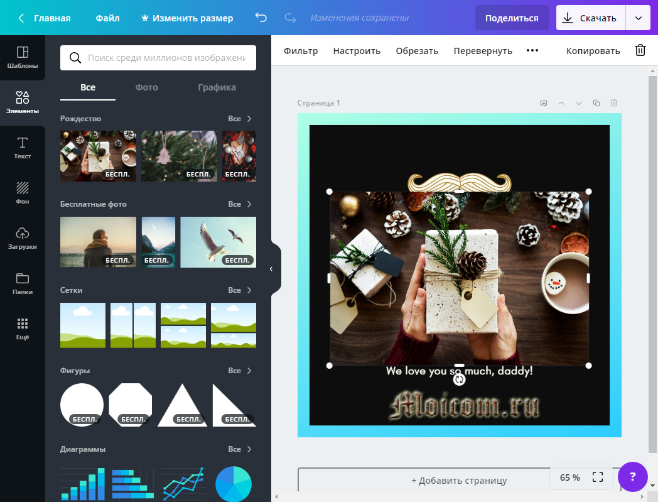Click the image search input field
The height and width of the screenshot is (502, 658).
(166, 58)
